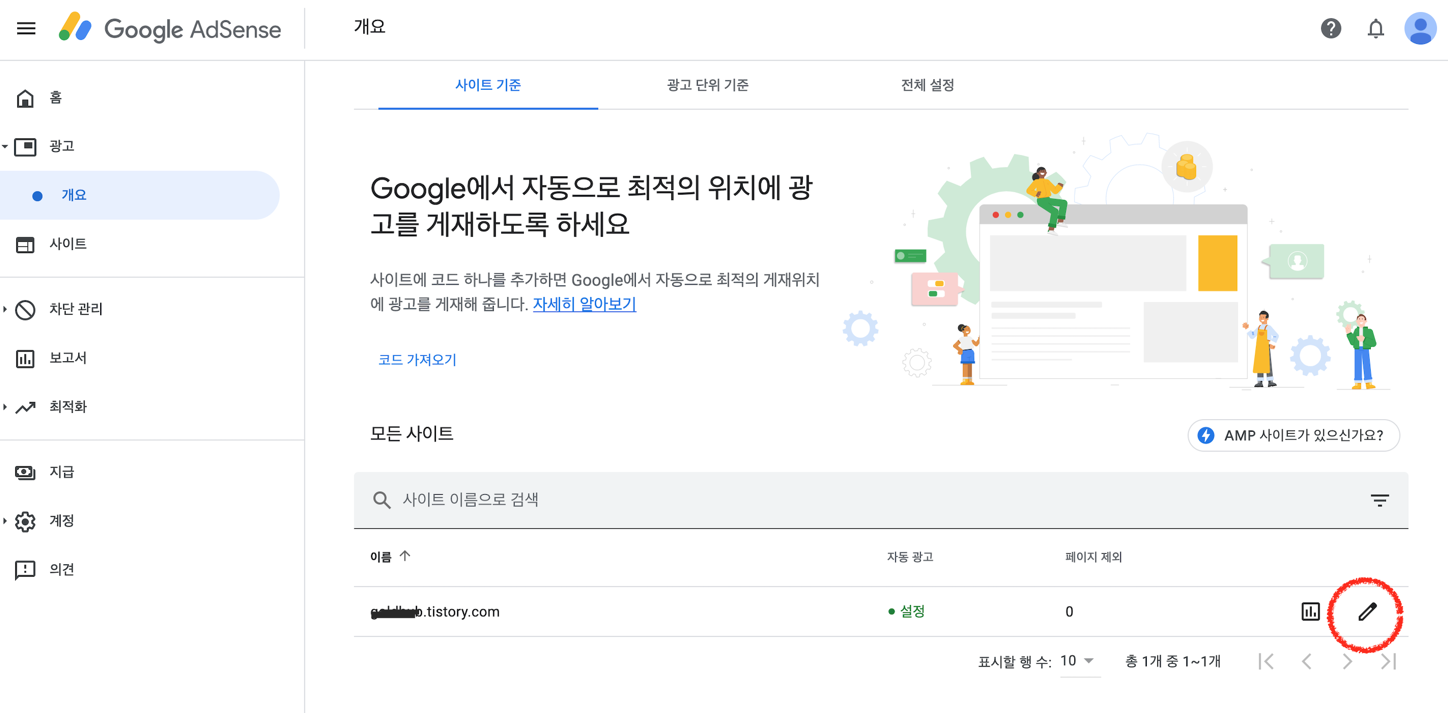Switch to 전체 설정 tab
Image resolution: width=1448 pixels, height=713 pixels.
pos(928,86)
